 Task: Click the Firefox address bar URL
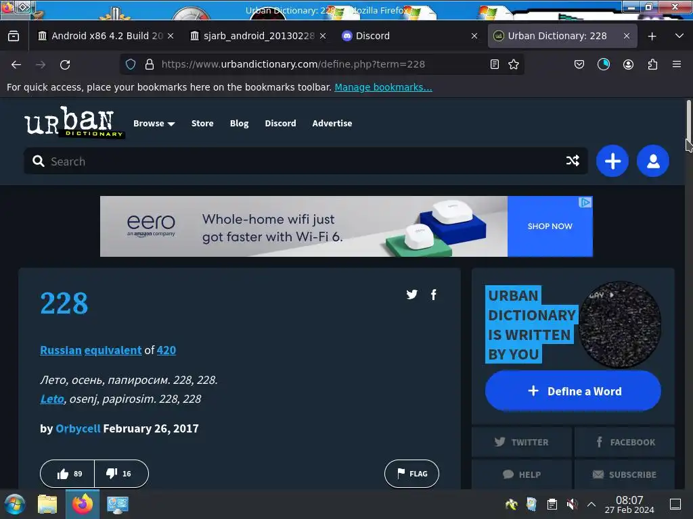point(293,64)
